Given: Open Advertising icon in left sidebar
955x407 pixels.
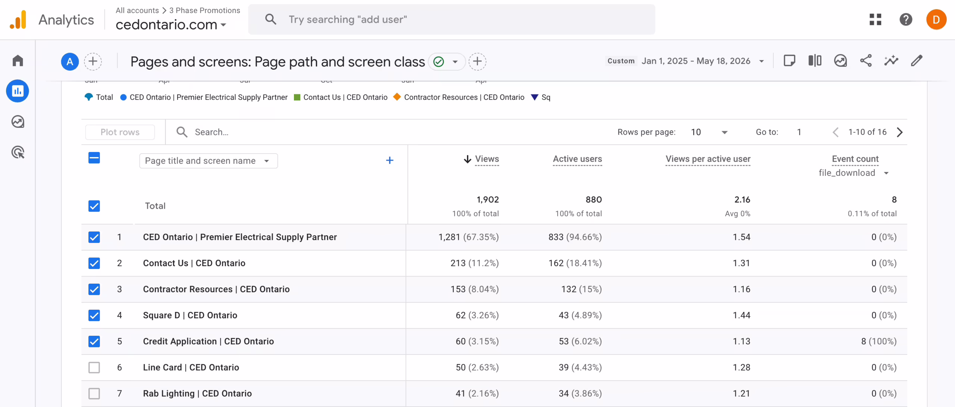Looking at the screenshot, I should tap(18, 152).
